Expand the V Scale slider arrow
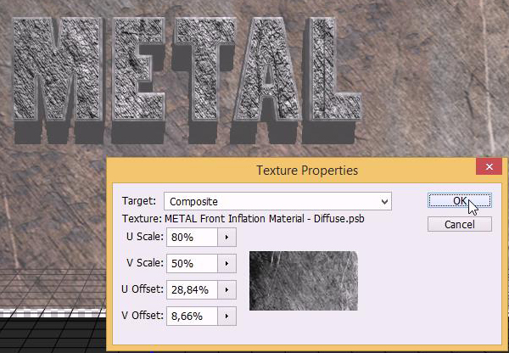Screen dimensions: 509x353 [227, 264]
